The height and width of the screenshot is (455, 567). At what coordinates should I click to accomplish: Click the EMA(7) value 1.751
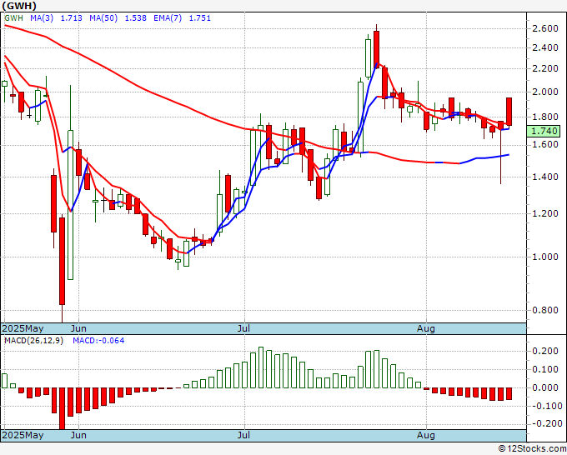pos(200,18)
